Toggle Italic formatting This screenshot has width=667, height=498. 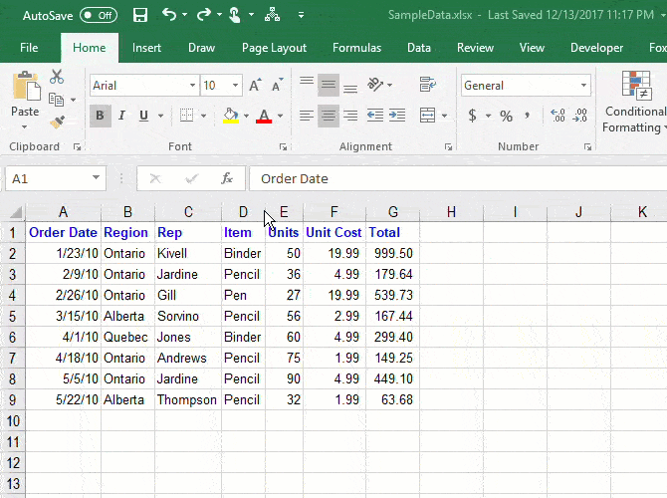tap(122, 116)
